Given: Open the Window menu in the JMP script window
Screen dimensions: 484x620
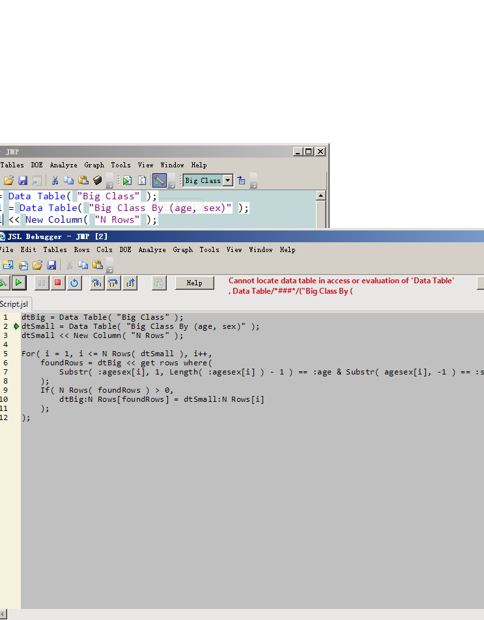Looking at the screenshot, I should [172, 165].
